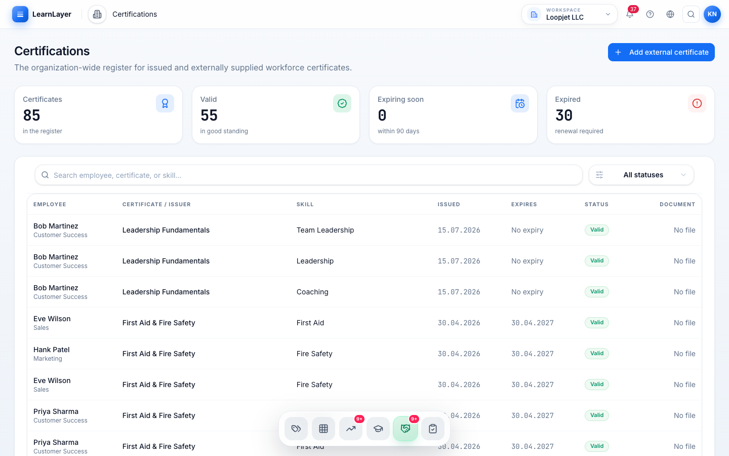Open the notifications bell with 37 badge
Image resolution: width=729 pixels, height=456 pixels.
[630, 14]
